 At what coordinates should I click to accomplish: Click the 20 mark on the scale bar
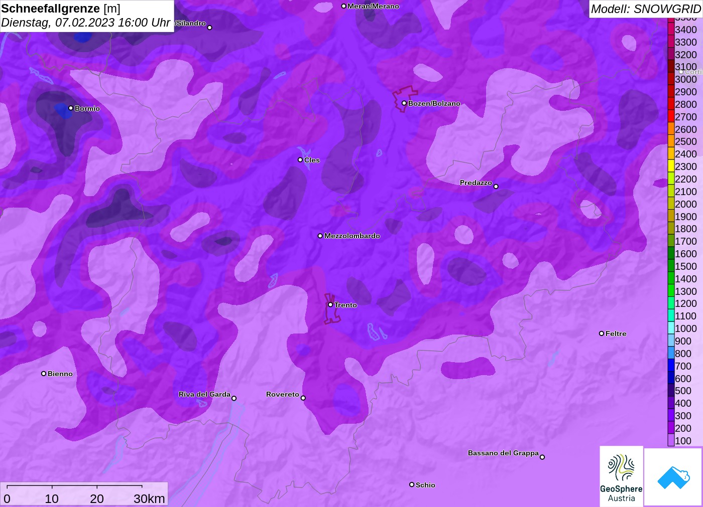(x=97, y=498)
